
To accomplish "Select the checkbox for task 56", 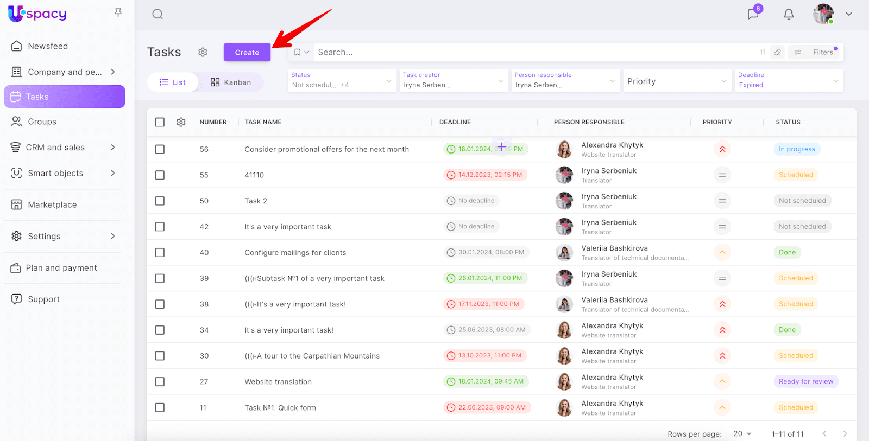I will [160, 149].
